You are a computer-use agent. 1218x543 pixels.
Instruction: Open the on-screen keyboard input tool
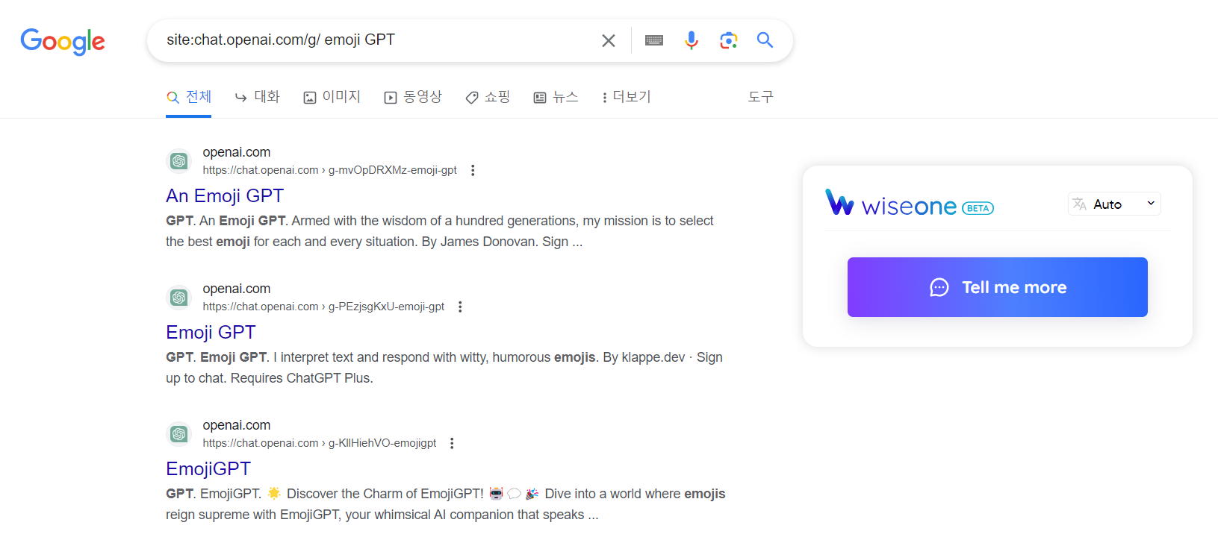pos(654,40)
